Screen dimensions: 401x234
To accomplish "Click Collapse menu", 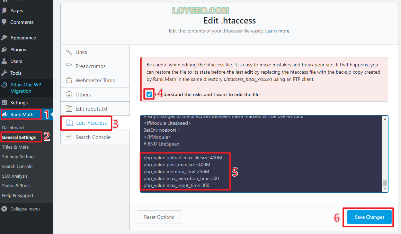I will 25,209.
